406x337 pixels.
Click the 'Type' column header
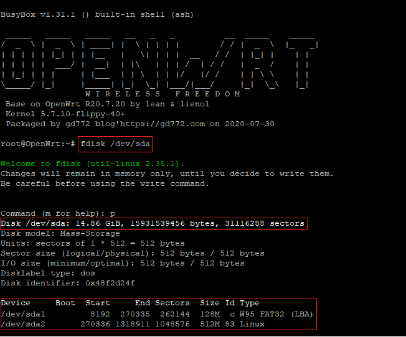pyautogui.click(x=249, y=303)
